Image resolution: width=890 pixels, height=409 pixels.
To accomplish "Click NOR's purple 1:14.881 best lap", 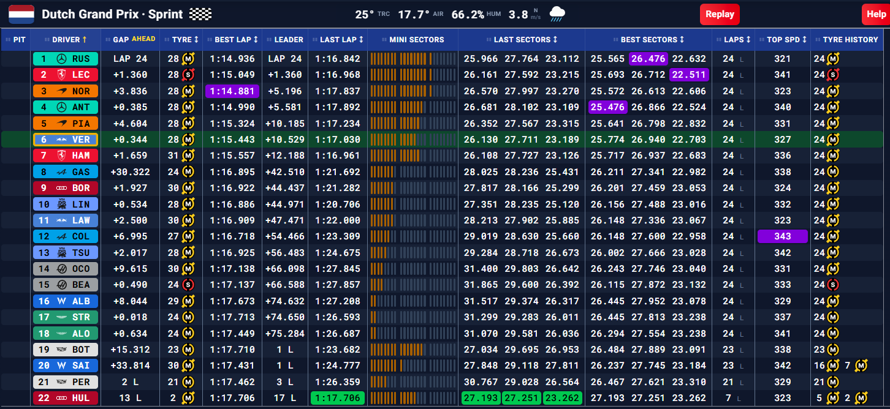I will coord(232,91).
